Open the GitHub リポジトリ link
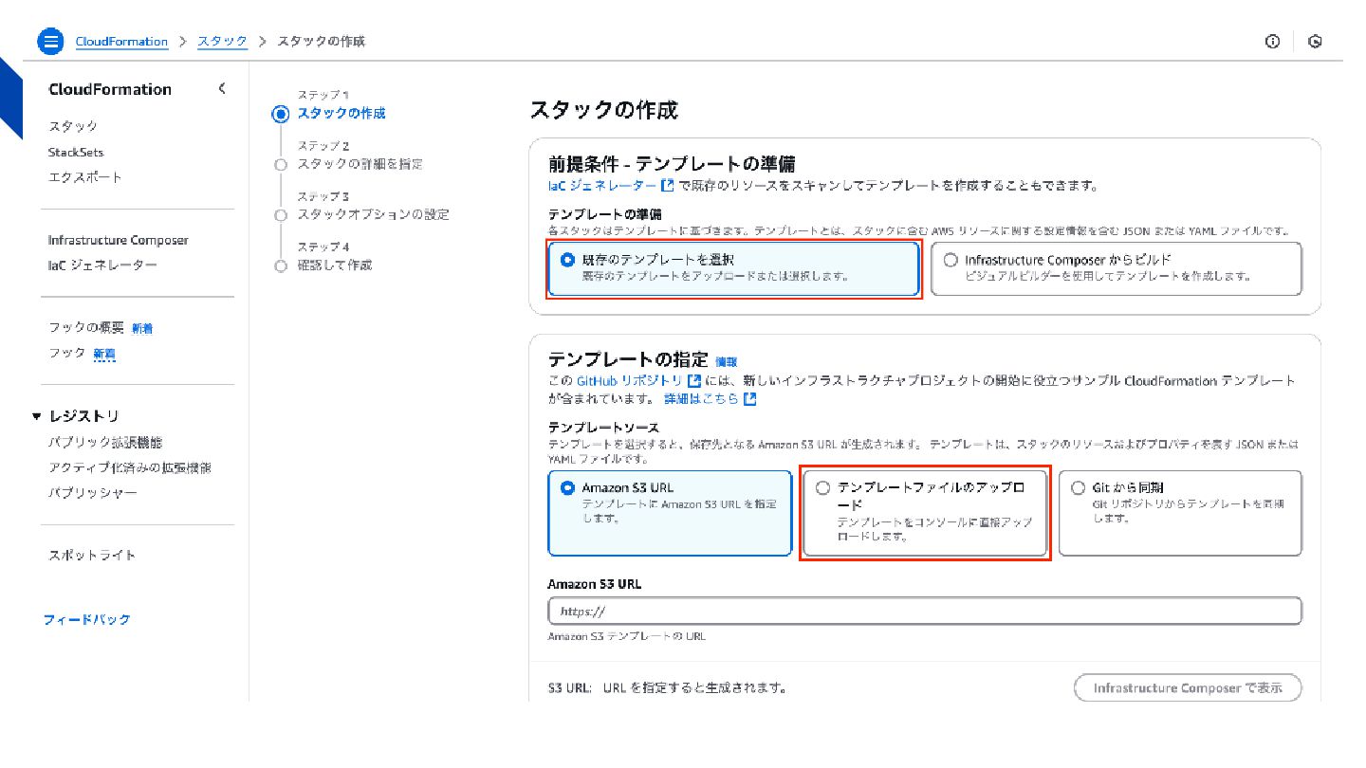Image resolution: width=1366 pixels, height=768 pixels. click(629, 380)
